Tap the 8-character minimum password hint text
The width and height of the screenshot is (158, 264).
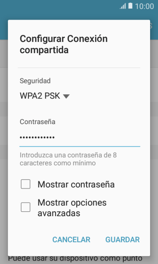(x=68, y=159)
